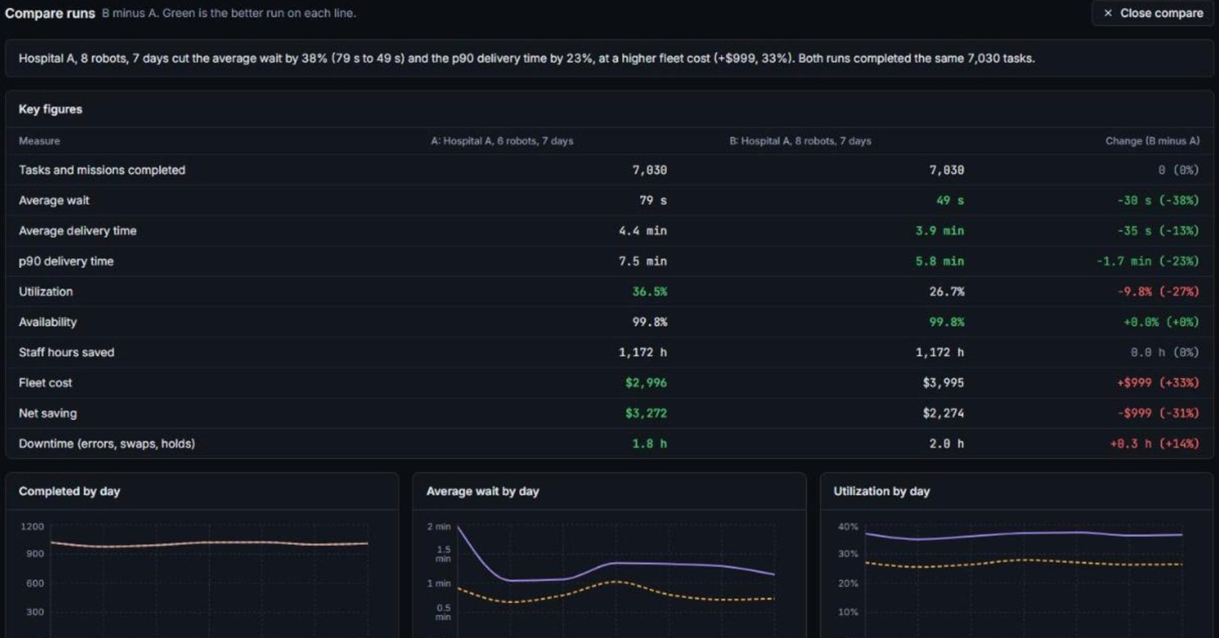This screenshot has width=1219, height=638.
Task: Click the Completed by day chart title
Action: pos(69,491)
